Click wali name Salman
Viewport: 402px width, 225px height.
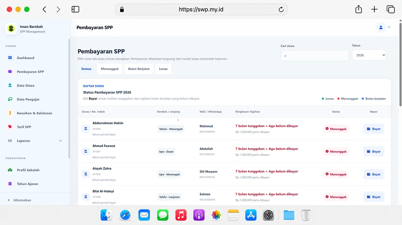click(x=205, y=194)
